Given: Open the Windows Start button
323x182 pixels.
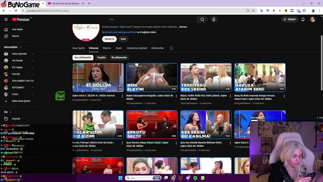Looking at the screenshot, I should point(120,178).
